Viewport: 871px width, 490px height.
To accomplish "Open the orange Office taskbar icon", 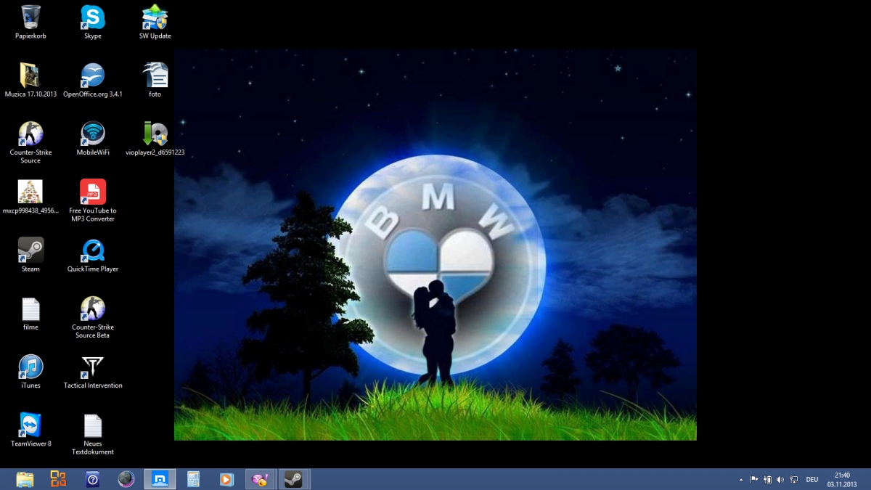I will coord(58,479).
